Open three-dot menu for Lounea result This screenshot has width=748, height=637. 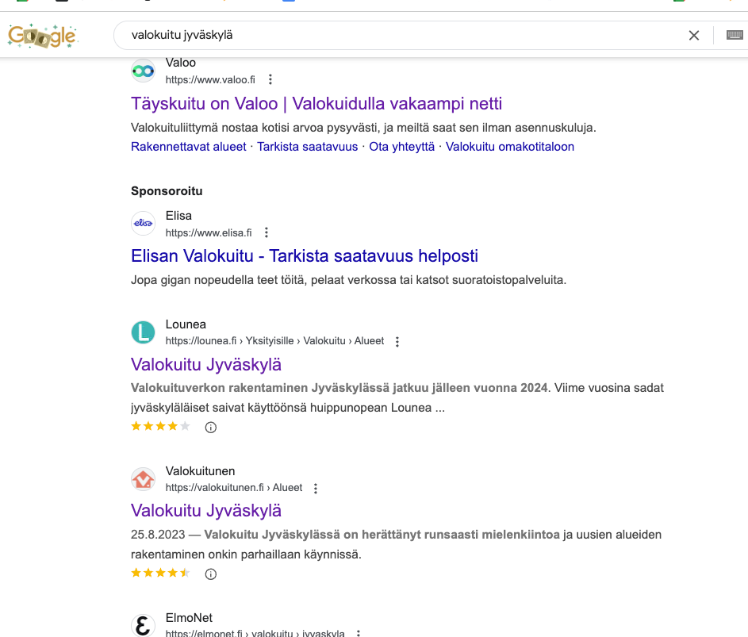[397, 341]
